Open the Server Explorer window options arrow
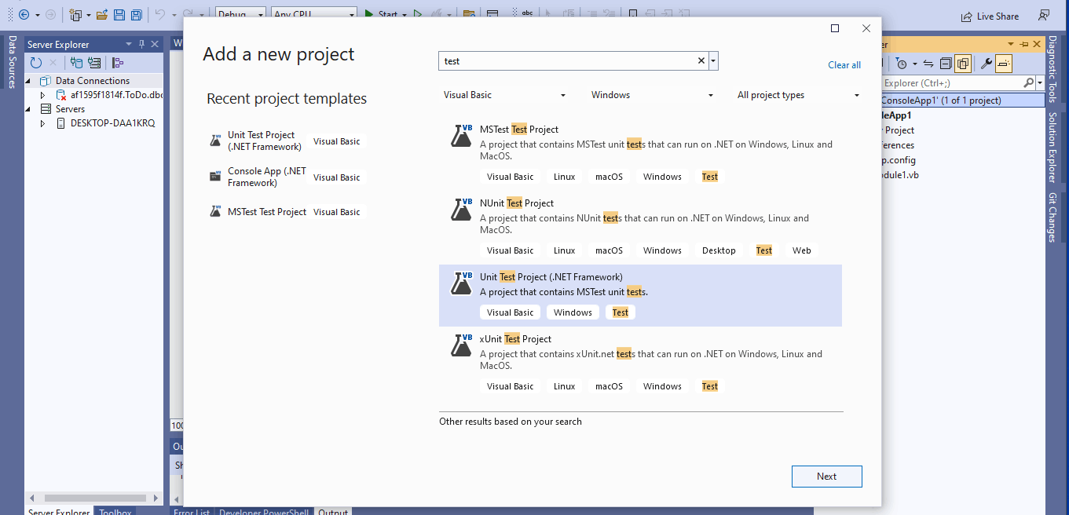1069x515 pixels. point(130,44)
